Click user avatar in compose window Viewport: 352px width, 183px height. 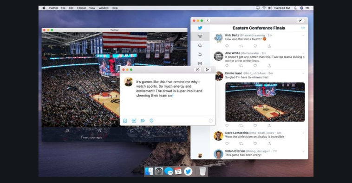pyautogui.click(x=129, y=82)
